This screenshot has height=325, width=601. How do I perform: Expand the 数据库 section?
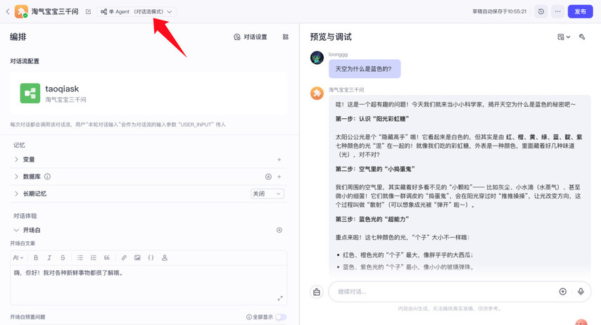point(17,177)
